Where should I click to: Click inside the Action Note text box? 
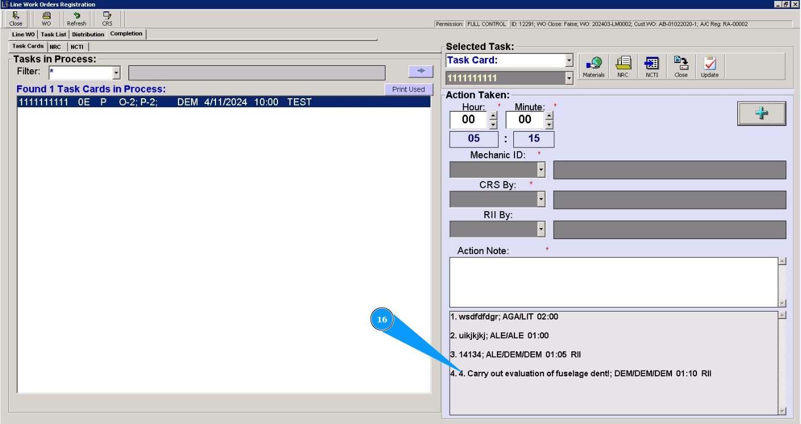pyautogui.click(x=613, y=282)
